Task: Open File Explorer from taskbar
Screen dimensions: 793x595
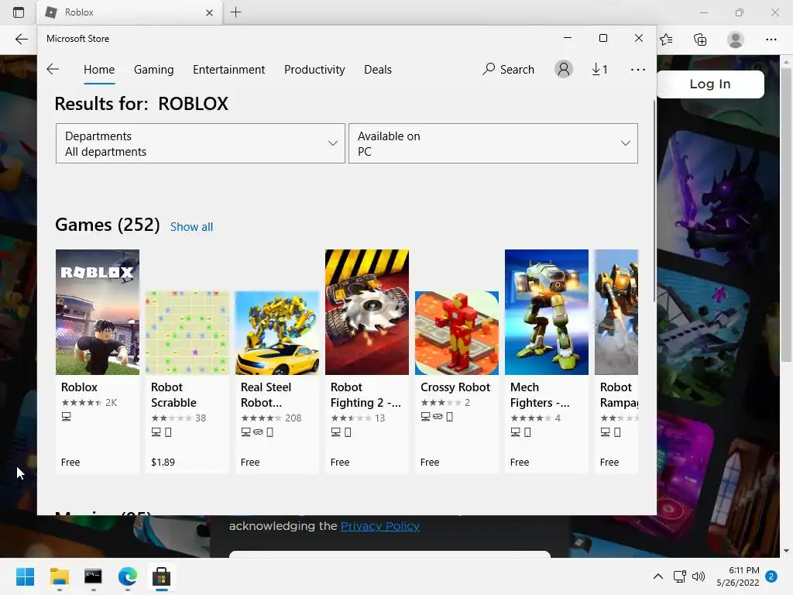Action: point(59,576)
